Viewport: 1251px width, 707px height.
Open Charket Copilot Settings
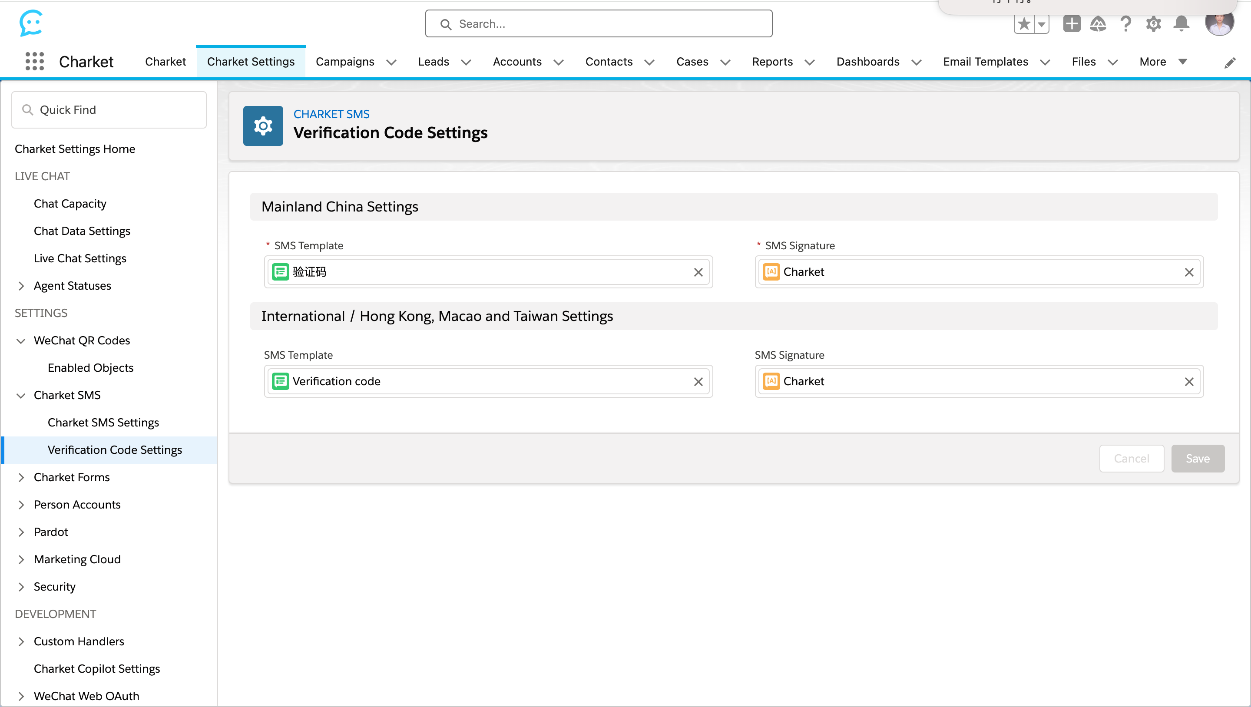pos(96,669)
